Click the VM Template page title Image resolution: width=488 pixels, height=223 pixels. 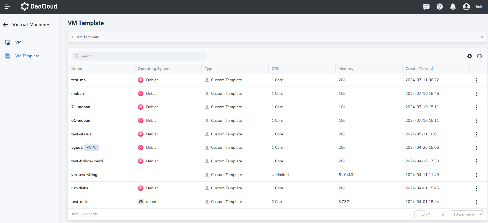pyautogui.click(x=86, y=23)
